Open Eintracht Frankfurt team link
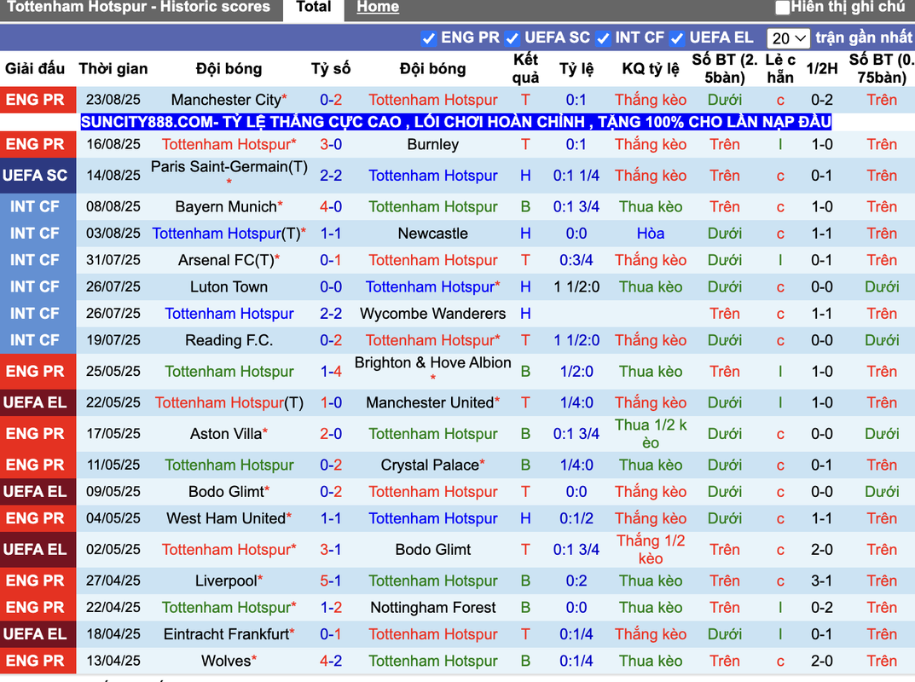 [227, 634]
